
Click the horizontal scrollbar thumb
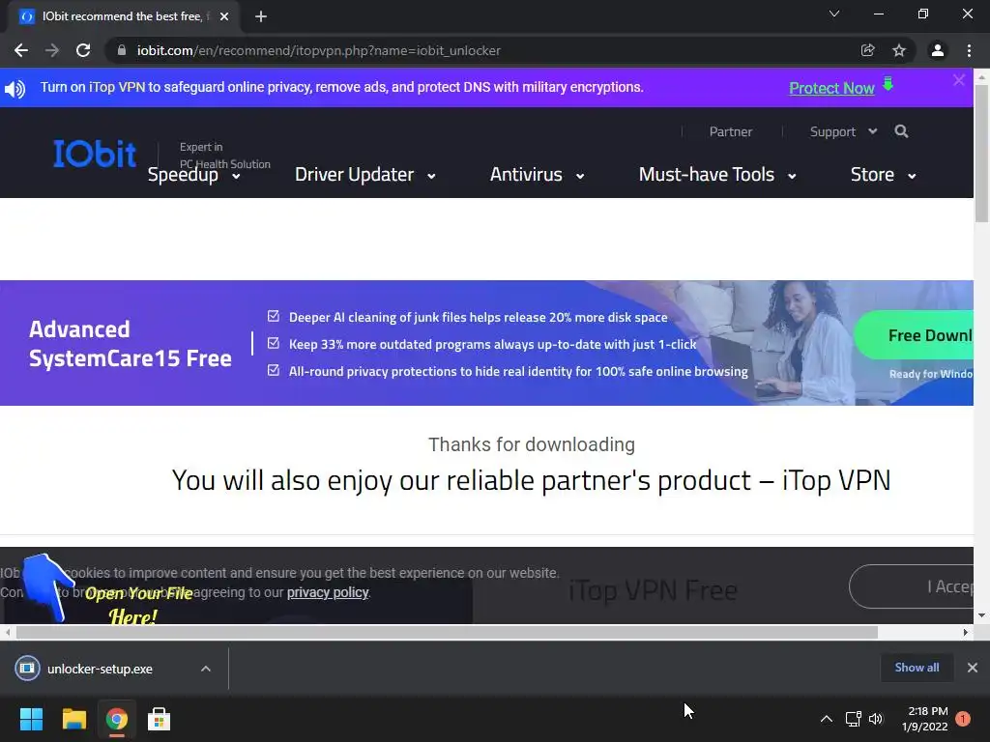click(x=447, y=632)
